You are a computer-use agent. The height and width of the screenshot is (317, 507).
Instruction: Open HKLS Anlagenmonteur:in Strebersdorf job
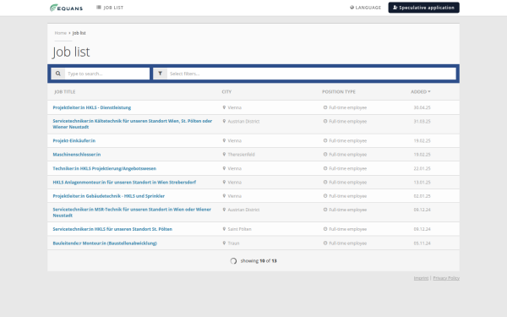124,183
